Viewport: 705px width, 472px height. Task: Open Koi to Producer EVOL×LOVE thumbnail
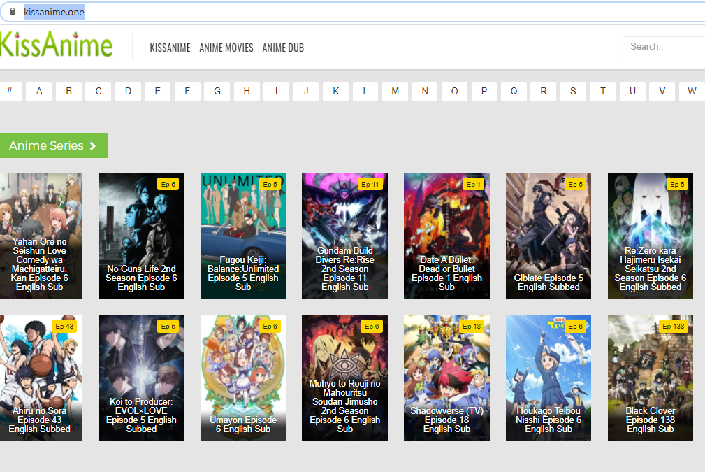[x=141, y=378]
